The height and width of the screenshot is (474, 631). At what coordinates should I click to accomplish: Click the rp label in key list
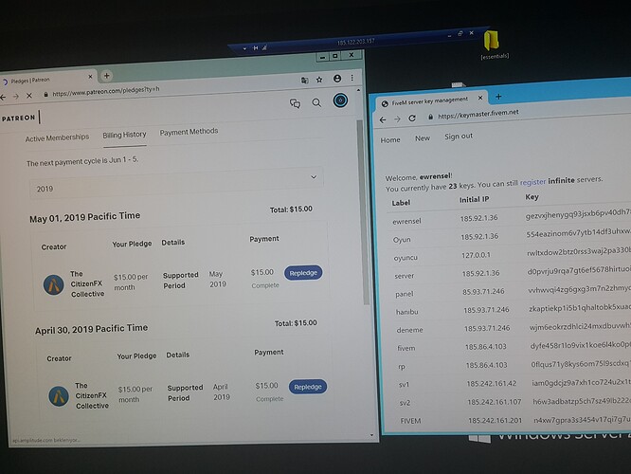point(402,367)
